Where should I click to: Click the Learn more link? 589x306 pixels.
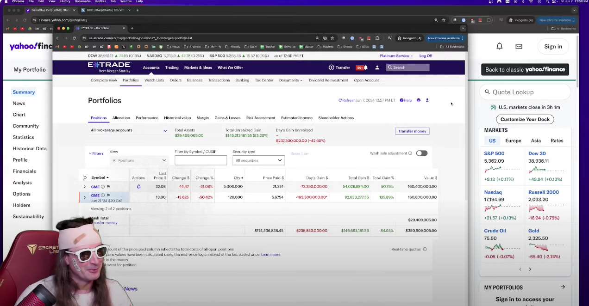pyautogui.click(x=270, y=255)
